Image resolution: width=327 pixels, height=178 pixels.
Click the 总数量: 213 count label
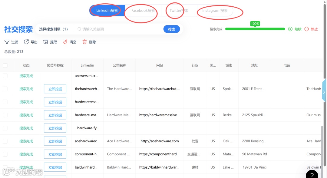pyautogui.click(x=14, y=52)
